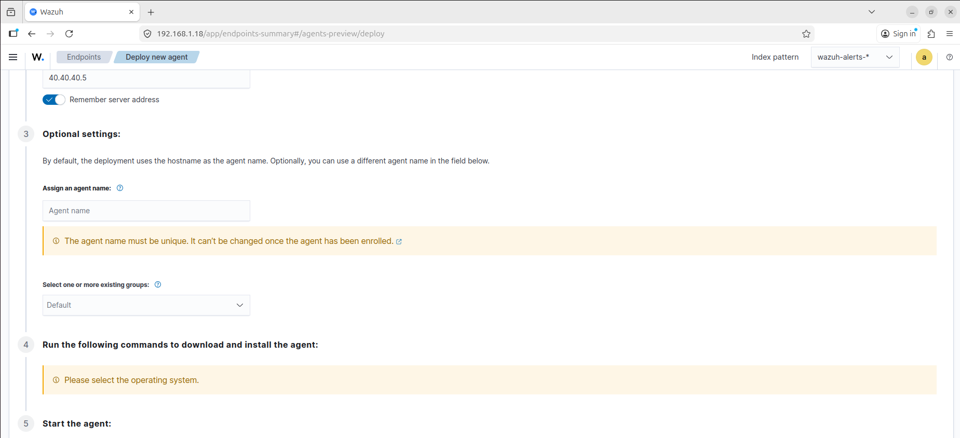Click the server address field showing 40.40.40.5
This screenshot has width=960, height=438.
(x=146, y=78)
